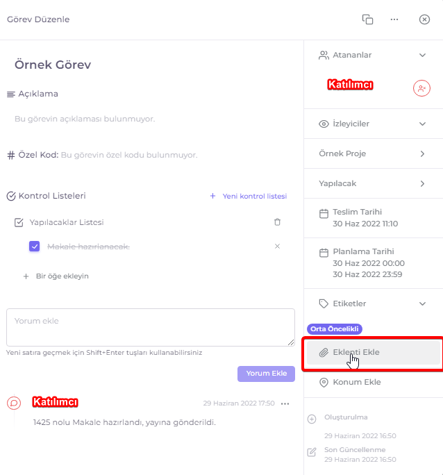Expand the Etiketler dropdown chevron
This screenshot has height=475, width=443.
tap(422, 304)
